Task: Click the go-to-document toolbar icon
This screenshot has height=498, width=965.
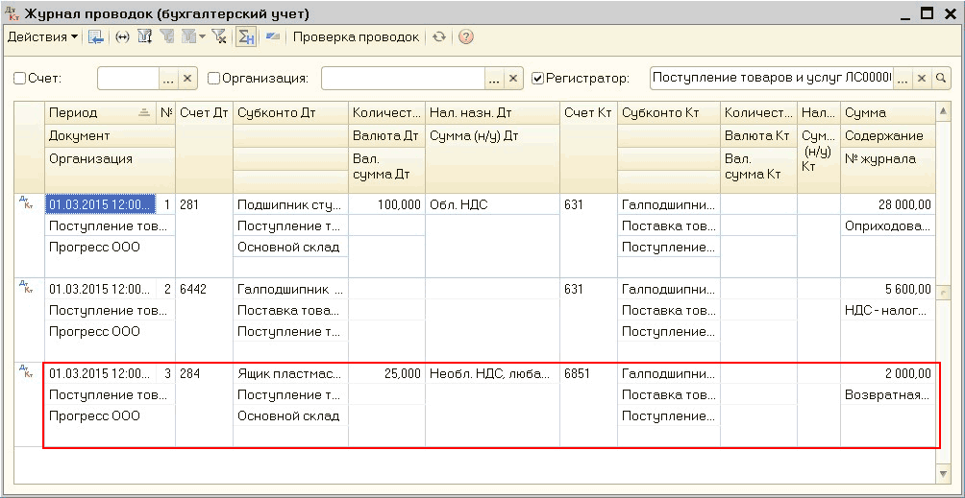Action: tap(96, 37)
